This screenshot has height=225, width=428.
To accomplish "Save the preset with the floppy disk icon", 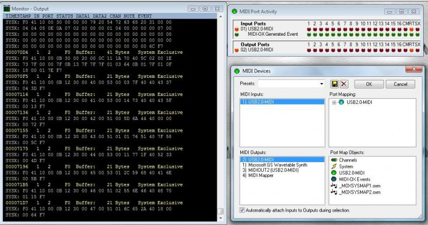I will coord(334,84).
